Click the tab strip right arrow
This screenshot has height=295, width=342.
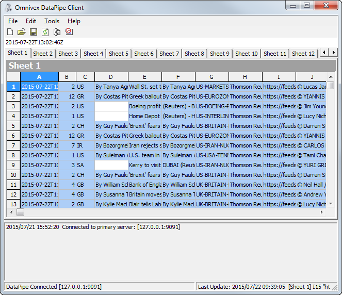tap(333, 53)
